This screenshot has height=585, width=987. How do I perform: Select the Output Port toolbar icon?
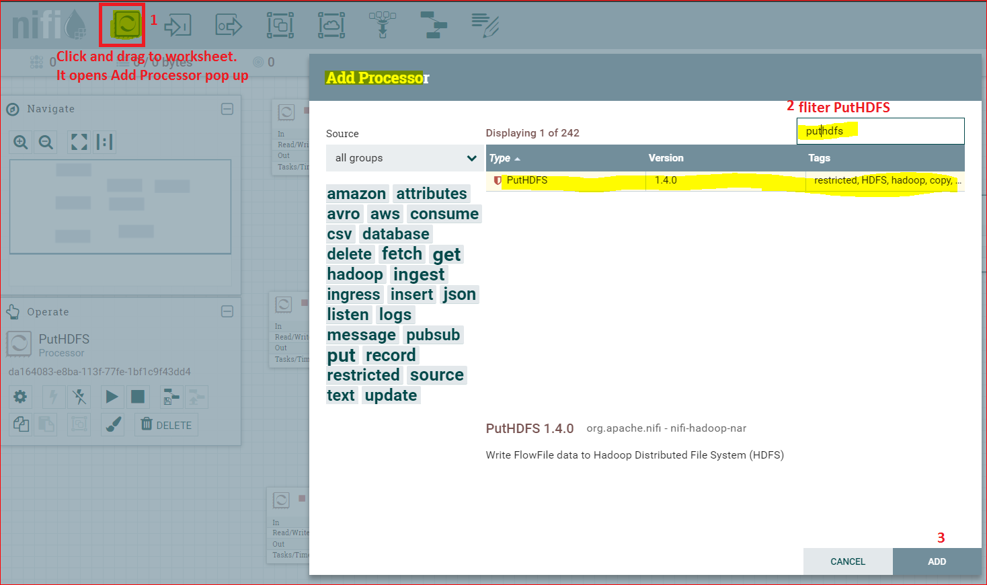[229, 26]
